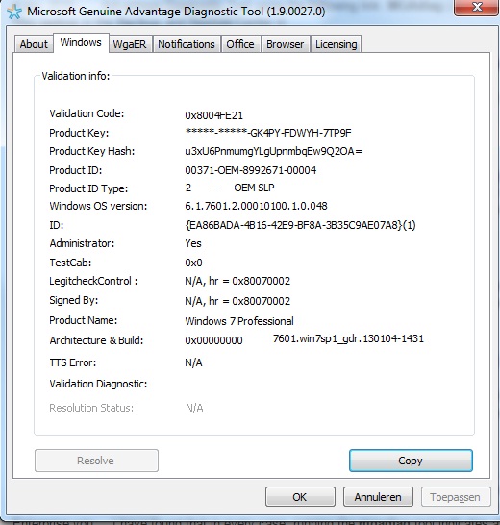Click Signed By value N/A, hr = 0x80070002

pos(237,301)
